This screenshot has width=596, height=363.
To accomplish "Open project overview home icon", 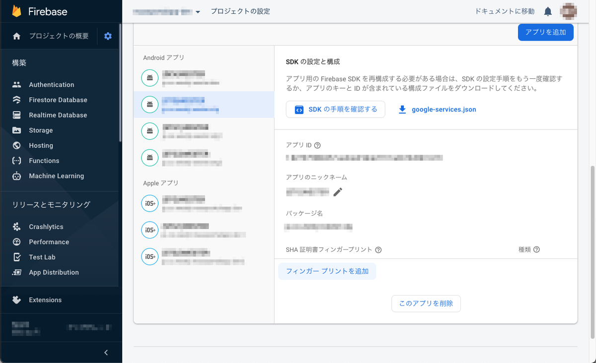I will coord(17,36).
